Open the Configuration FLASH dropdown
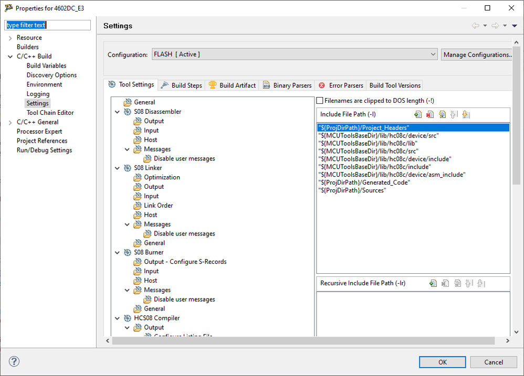 pos(295,55)
